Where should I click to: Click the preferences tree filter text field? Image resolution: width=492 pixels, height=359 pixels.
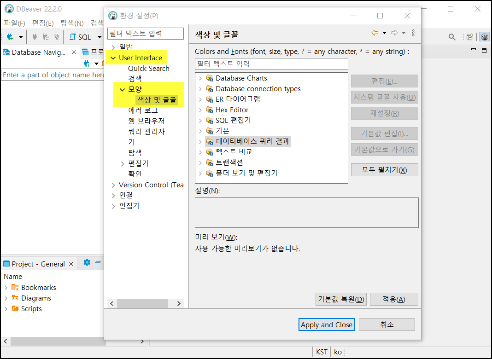click(x=145, y=34)
